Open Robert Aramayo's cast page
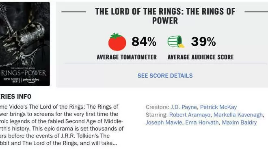Screen dimensions: 268x150 190,115
